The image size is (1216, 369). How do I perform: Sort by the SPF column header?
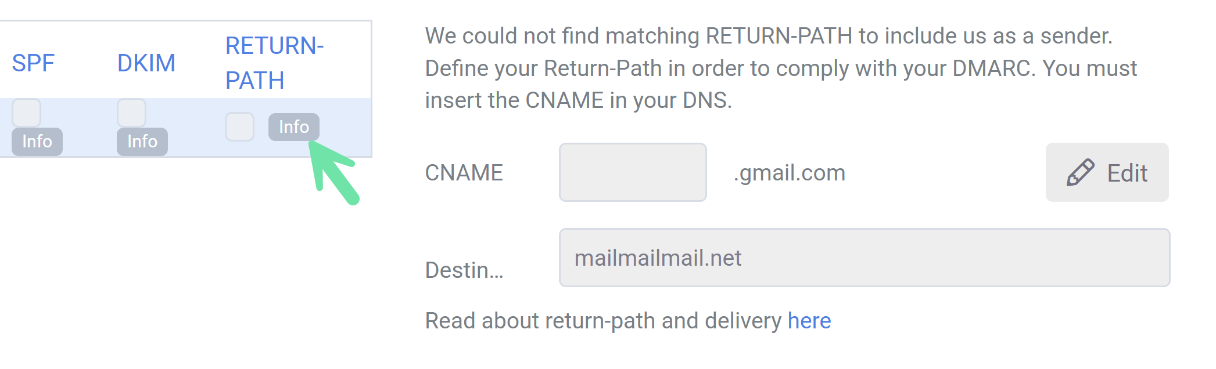click(33, 63)
